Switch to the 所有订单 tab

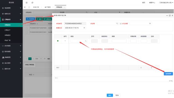(x=36, y=7)
